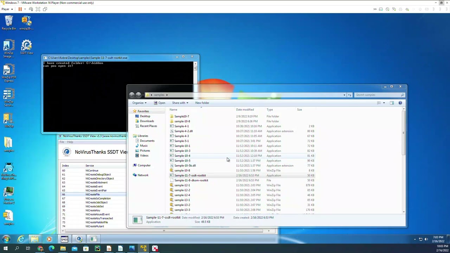Click VMware network adapter device icon
The image size is (450, 253).
point(394,9)
